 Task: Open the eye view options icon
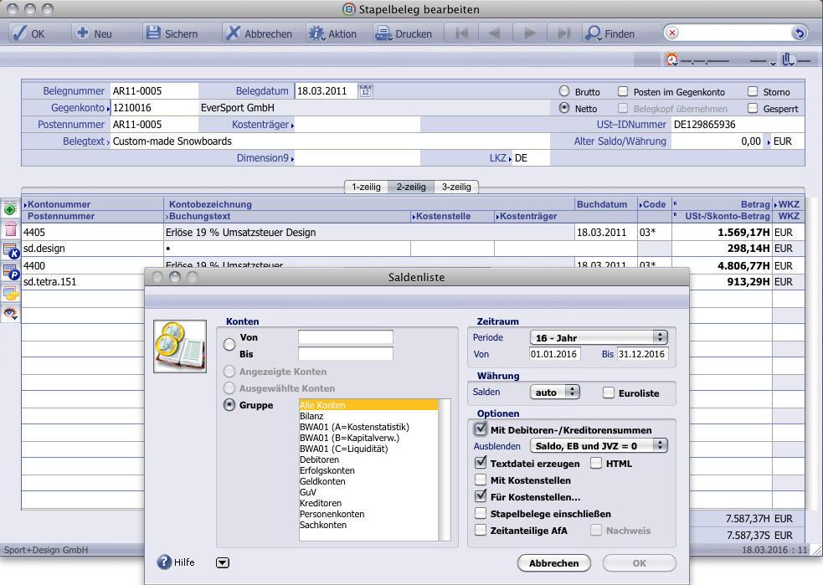pyautogui.click(x=11, y=314)
